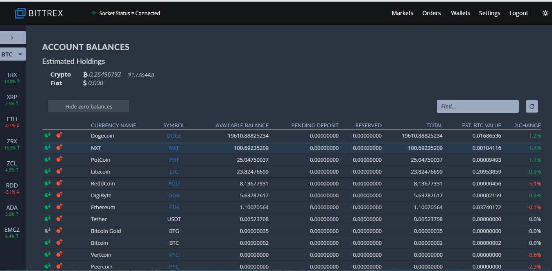
Task: Click the withdraw icon for Litecoin
Action: click(x=59, y=171)
